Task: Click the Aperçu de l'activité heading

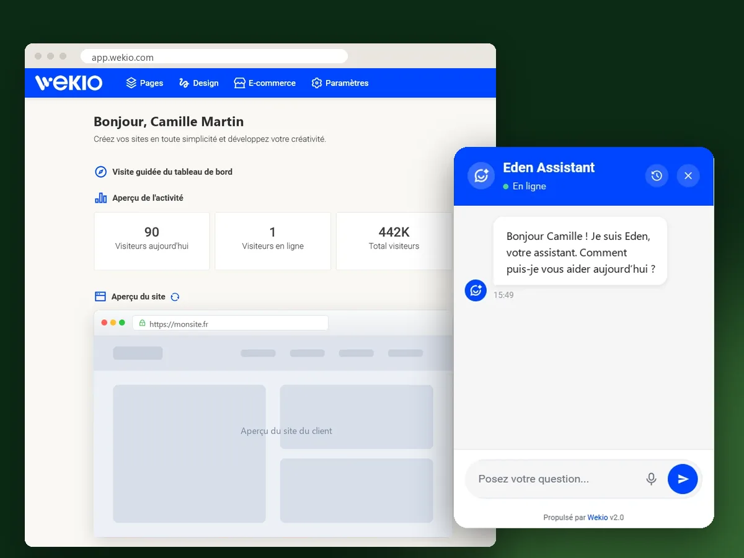Action: (148, 198)
